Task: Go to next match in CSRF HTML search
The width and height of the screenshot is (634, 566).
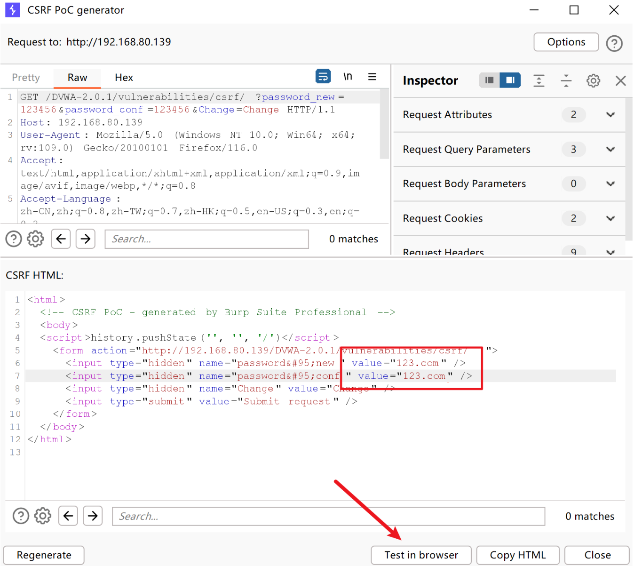Action: (93, 516)
